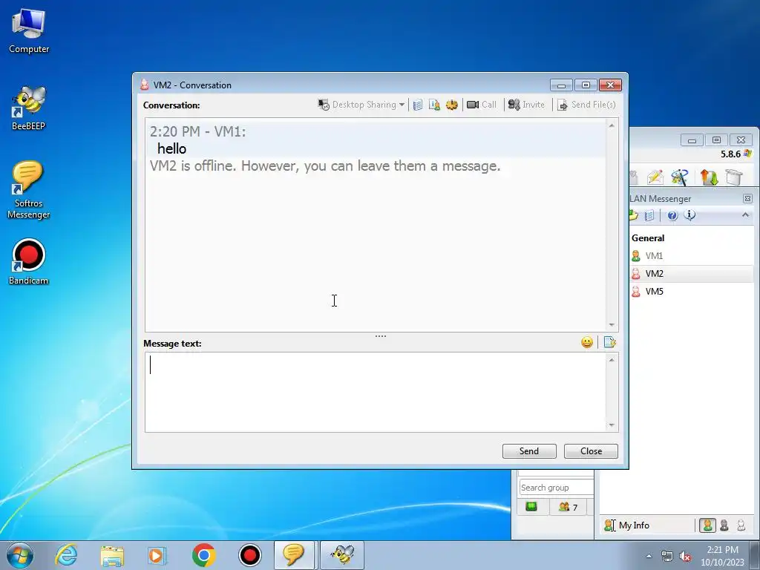Show hidden system tray icons
760x570 pixels.
(x=649, y=556)
